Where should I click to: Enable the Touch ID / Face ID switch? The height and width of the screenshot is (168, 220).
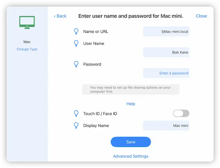[x=181, y=113]
